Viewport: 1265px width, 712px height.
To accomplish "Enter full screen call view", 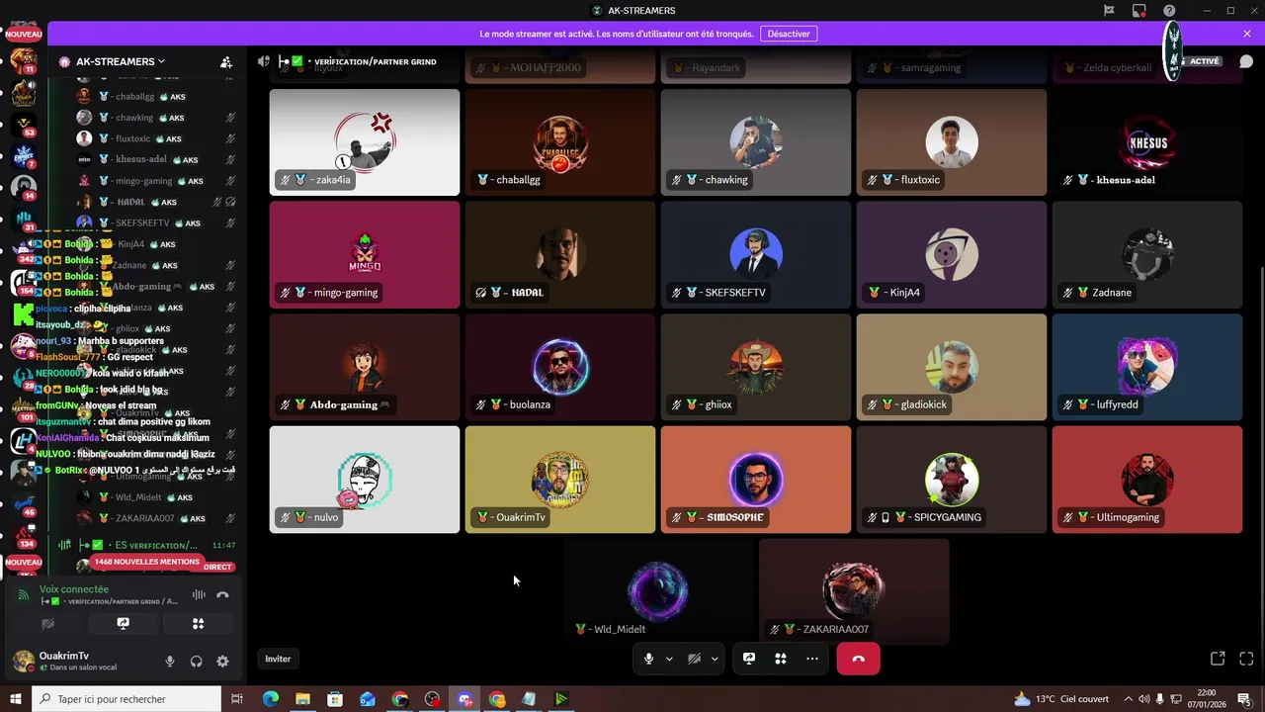I will (1246, 659).
